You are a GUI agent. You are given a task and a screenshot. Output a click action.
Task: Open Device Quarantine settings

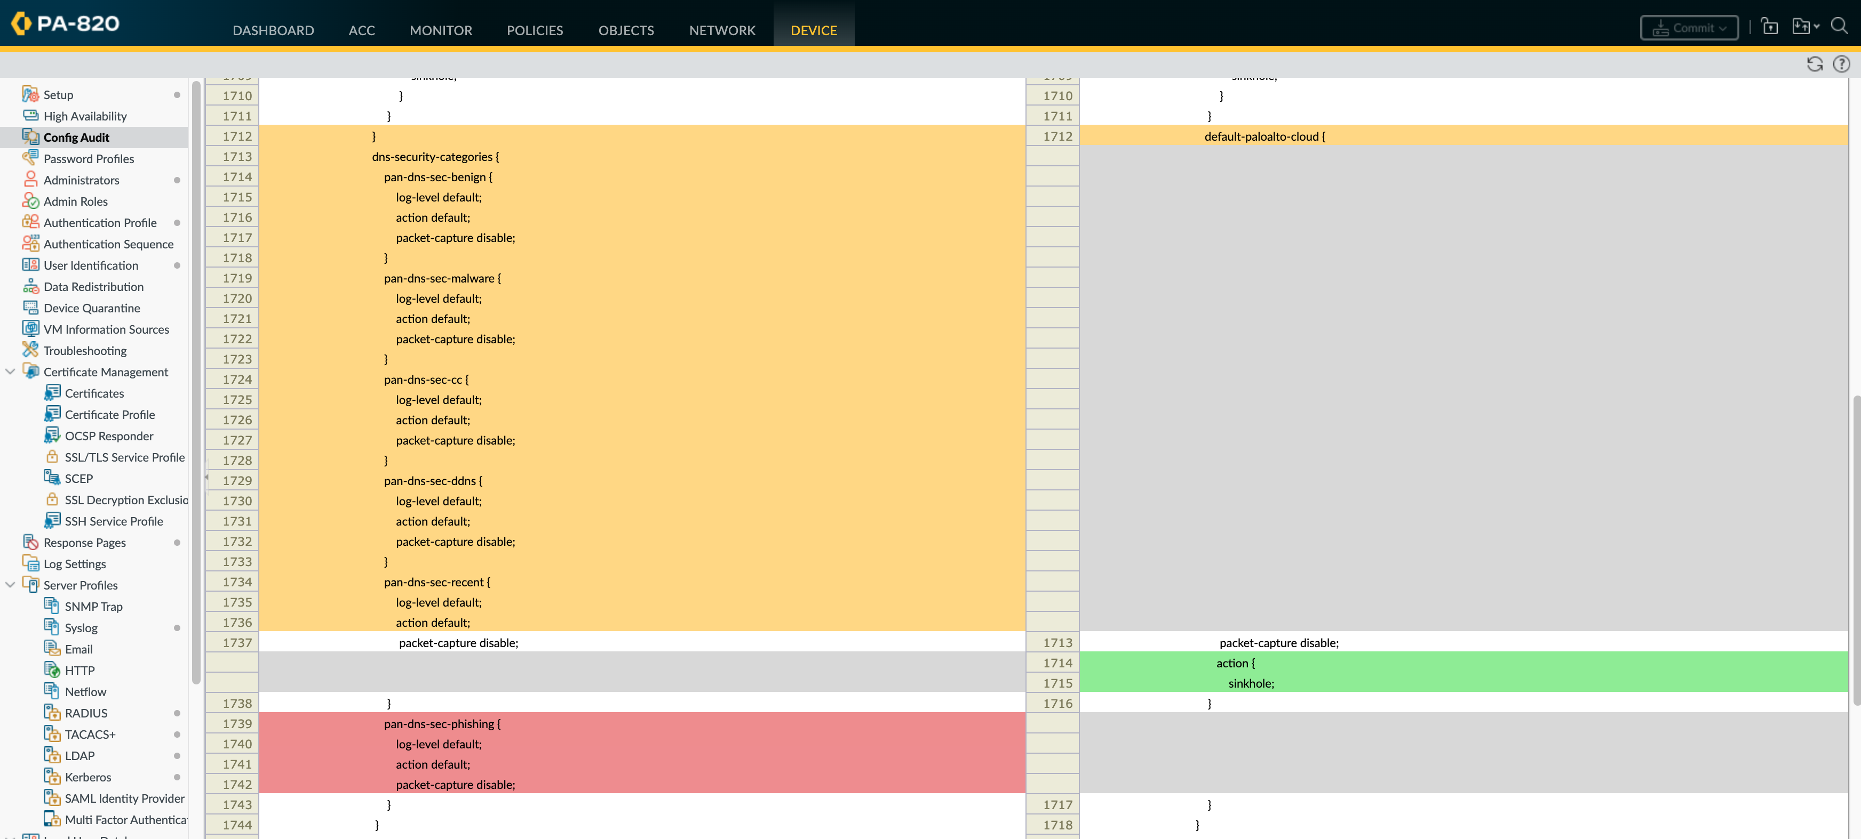point(92,308)
